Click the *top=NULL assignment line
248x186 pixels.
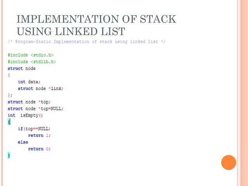coord(35,109)
